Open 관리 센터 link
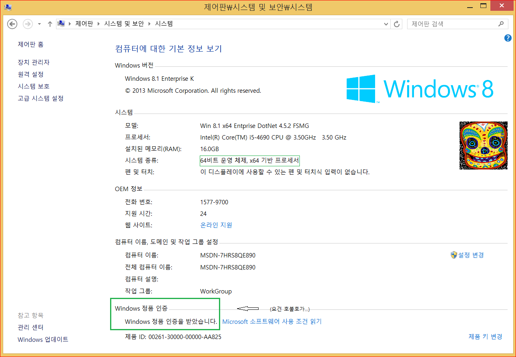This screenshot has height=357, width=516. tap(30, 327)
